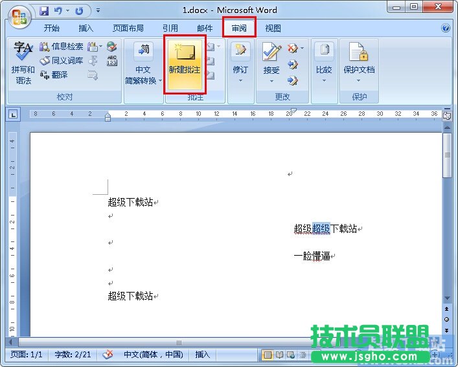Click the 翻译 translate icon
Viewport: 458px width, 367px height.
[54, 74]
